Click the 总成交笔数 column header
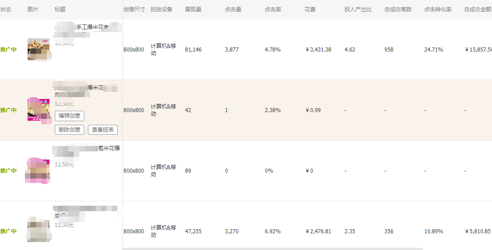This screenshot has height=250, width=492. (x=398, y=9)
